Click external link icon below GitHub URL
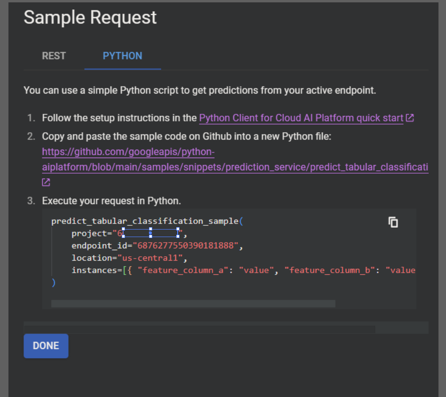The image size is (446, 397). [46, 182]
